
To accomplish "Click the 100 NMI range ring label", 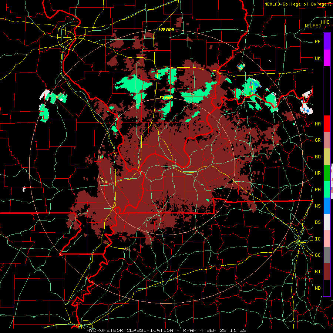I will [x=166, y=29].
